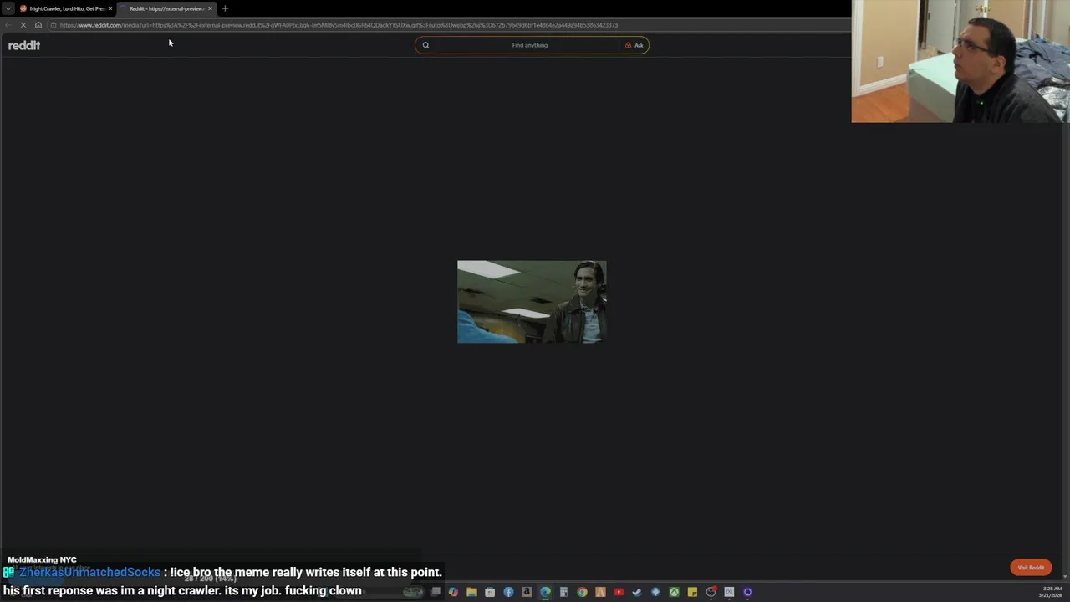Click ZherkasUnmatchedSocks username in chat
The image size is (1070, 602).
(89, 573)
